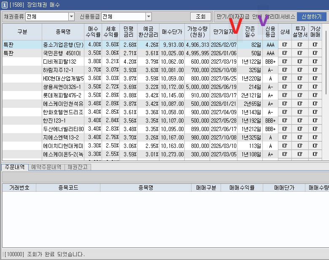The image size is (329, 260).
Task: Click the 종목코드 header in order list
Action: pos(68,188)
